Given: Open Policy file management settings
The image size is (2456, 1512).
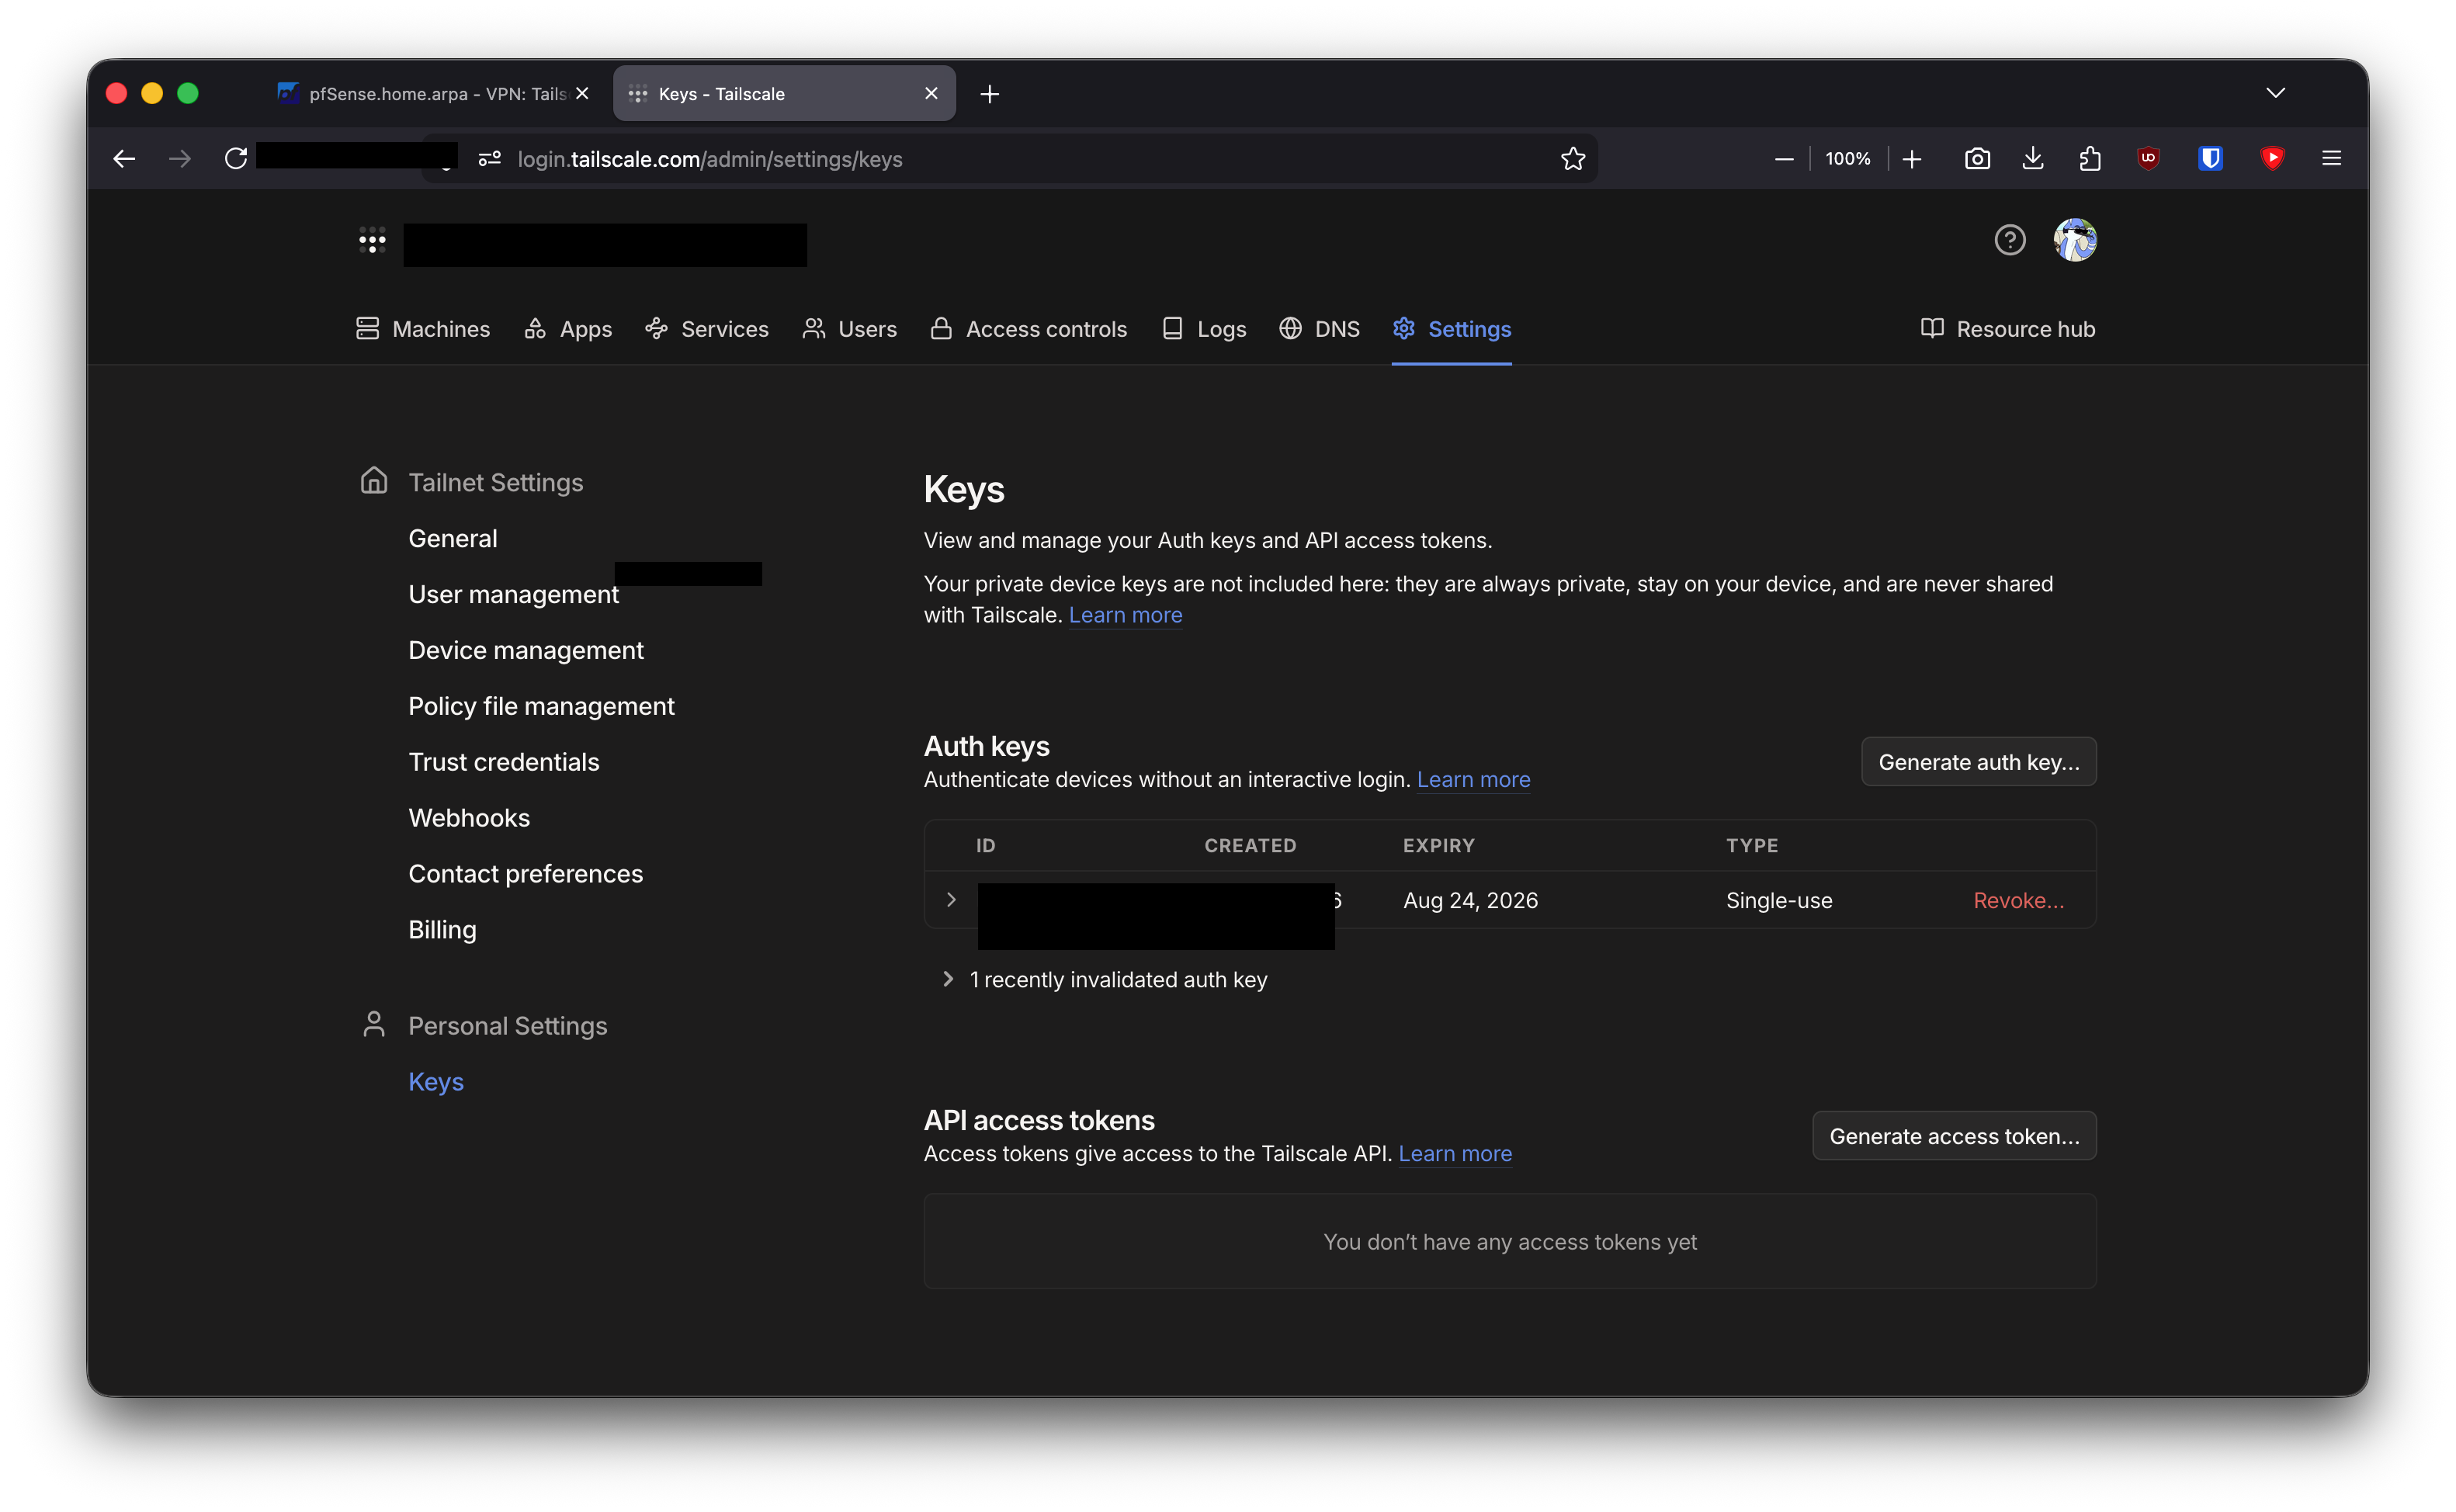Looking at the screenshot, I should [542, 706].
